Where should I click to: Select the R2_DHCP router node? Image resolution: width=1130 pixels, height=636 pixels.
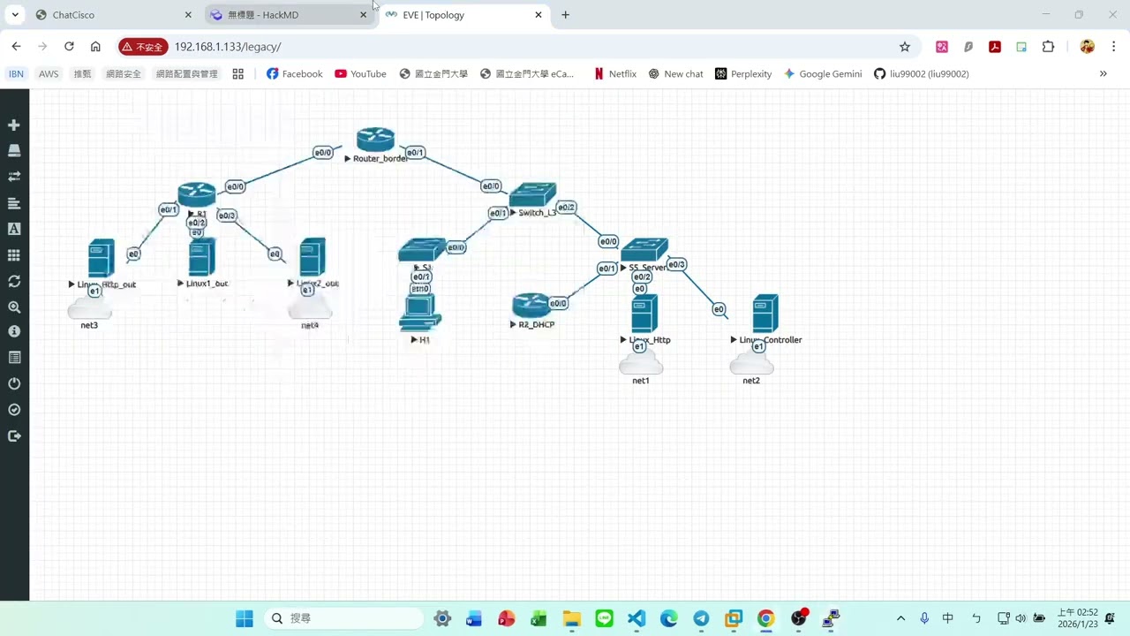pos(531,306)
